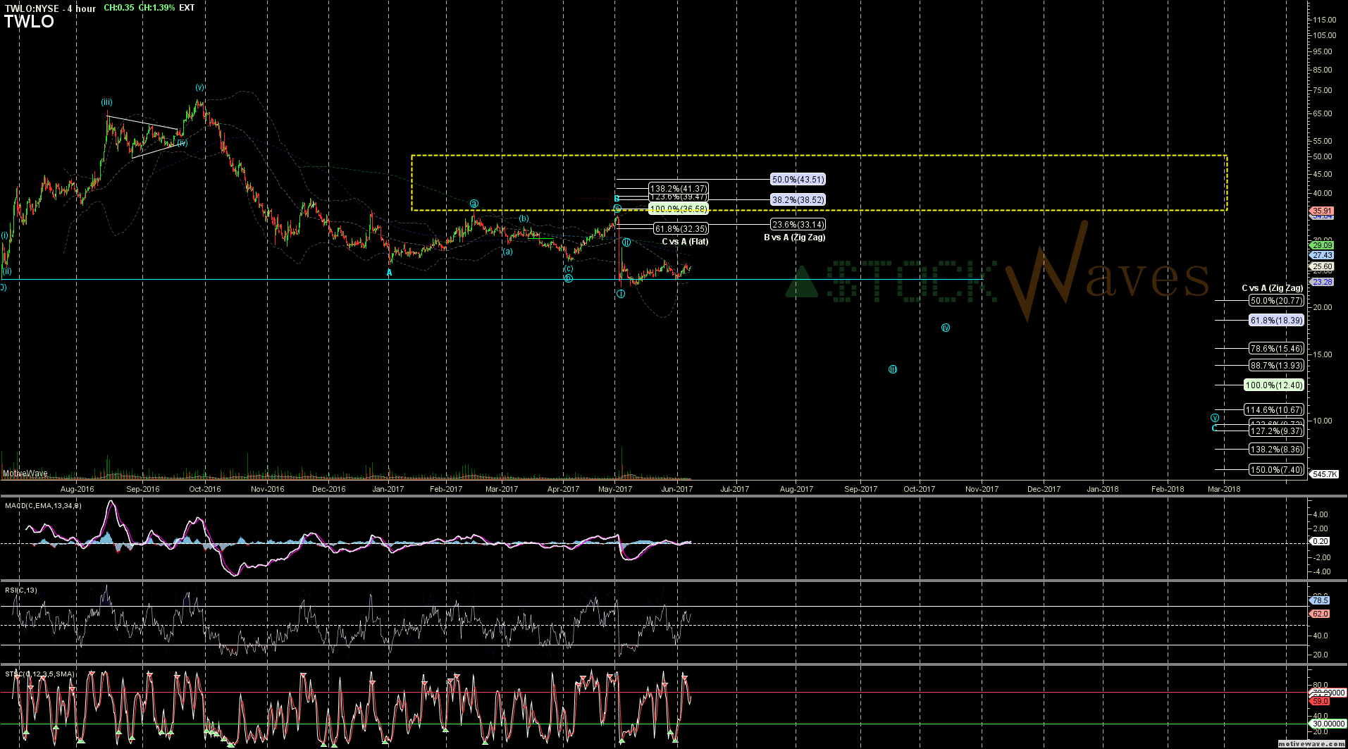This screenshot has height=749, width=1348.
Task: Click the cyan A wave label near Jan-2017
Action: click(389, 272)
